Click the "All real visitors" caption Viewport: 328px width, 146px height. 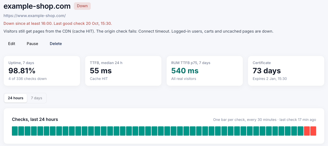tap(183, 79)
